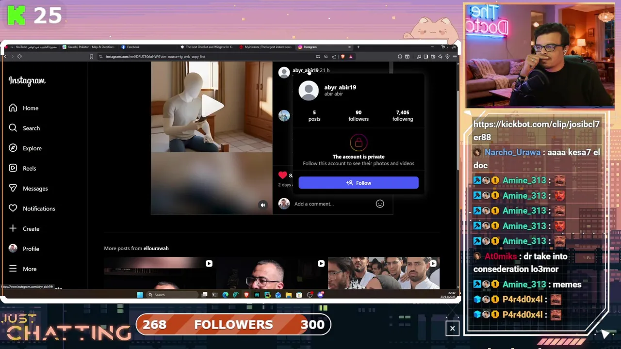The image size is (621, 349).
Task: Open the kickbot.com clip link in chat
Action: (537, 130)
